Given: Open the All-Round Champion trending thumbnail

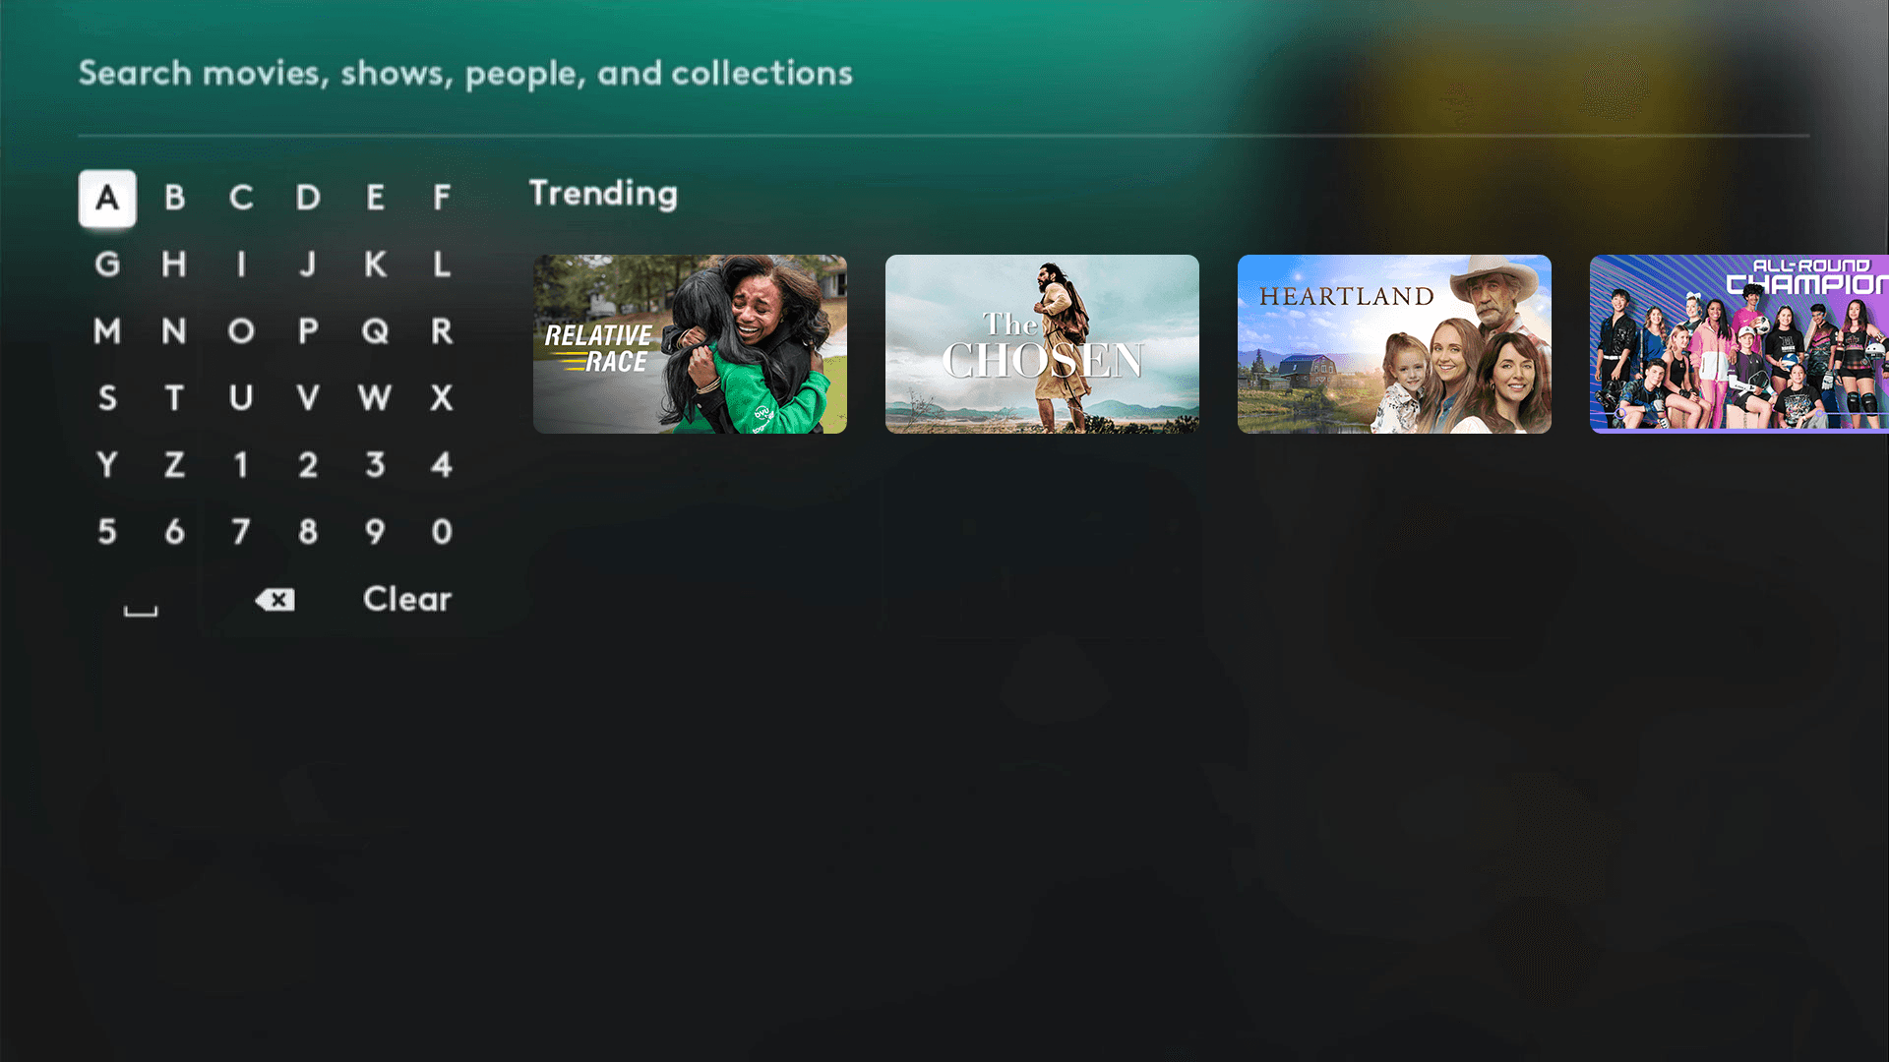Looking at the screenshot, I should tap(1739, 344).
